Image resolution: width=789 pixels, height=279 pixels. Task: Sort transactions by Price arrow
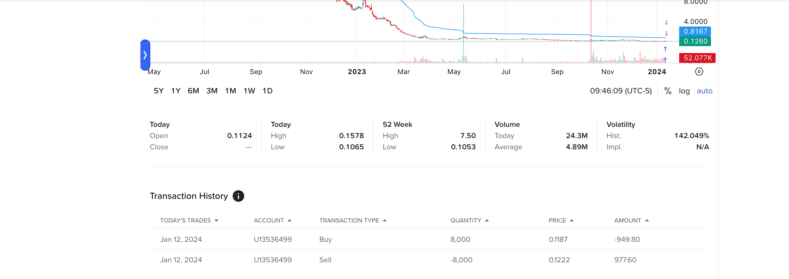(571, 220)
